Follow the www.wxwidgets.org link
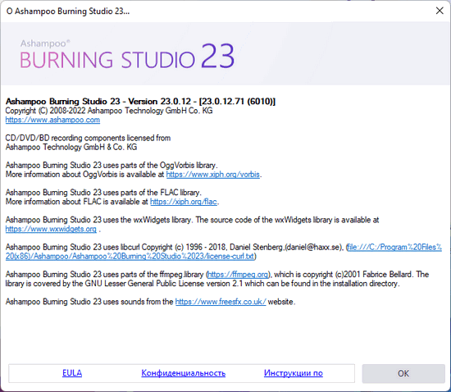Image resolution: width=451 pixels, height=392 pixels. pos(51,230)
